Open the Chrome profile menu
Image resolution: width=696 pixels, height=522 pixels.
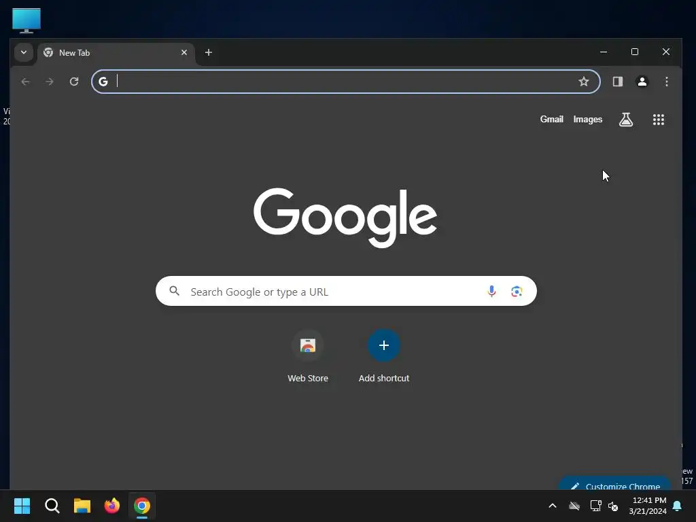642,82
